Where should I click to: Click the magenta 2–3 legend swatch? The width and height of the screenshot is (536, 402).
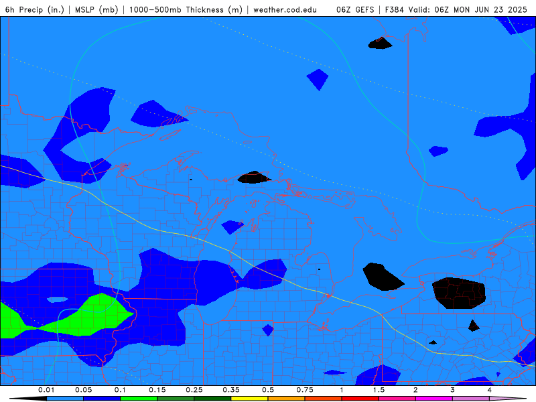[434, 399]
